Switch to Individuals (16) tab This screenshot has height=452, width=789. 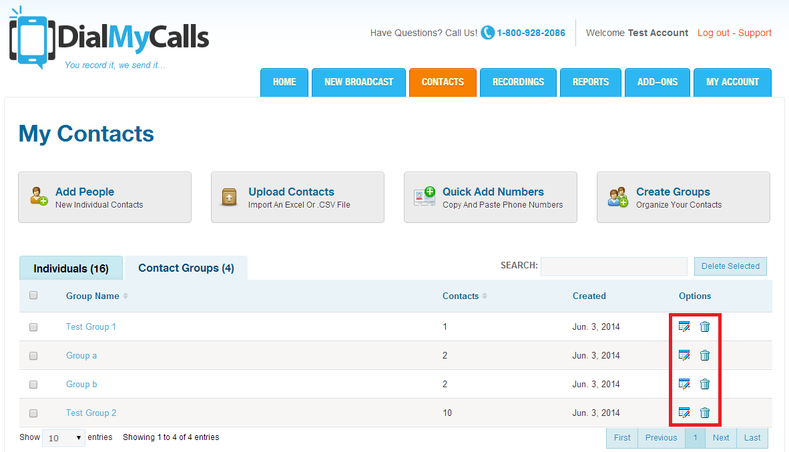[x=71, y=268]
